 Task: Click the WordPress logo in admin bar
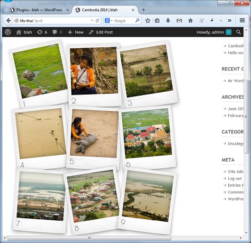pyautogui.click(x=8, y=32)
